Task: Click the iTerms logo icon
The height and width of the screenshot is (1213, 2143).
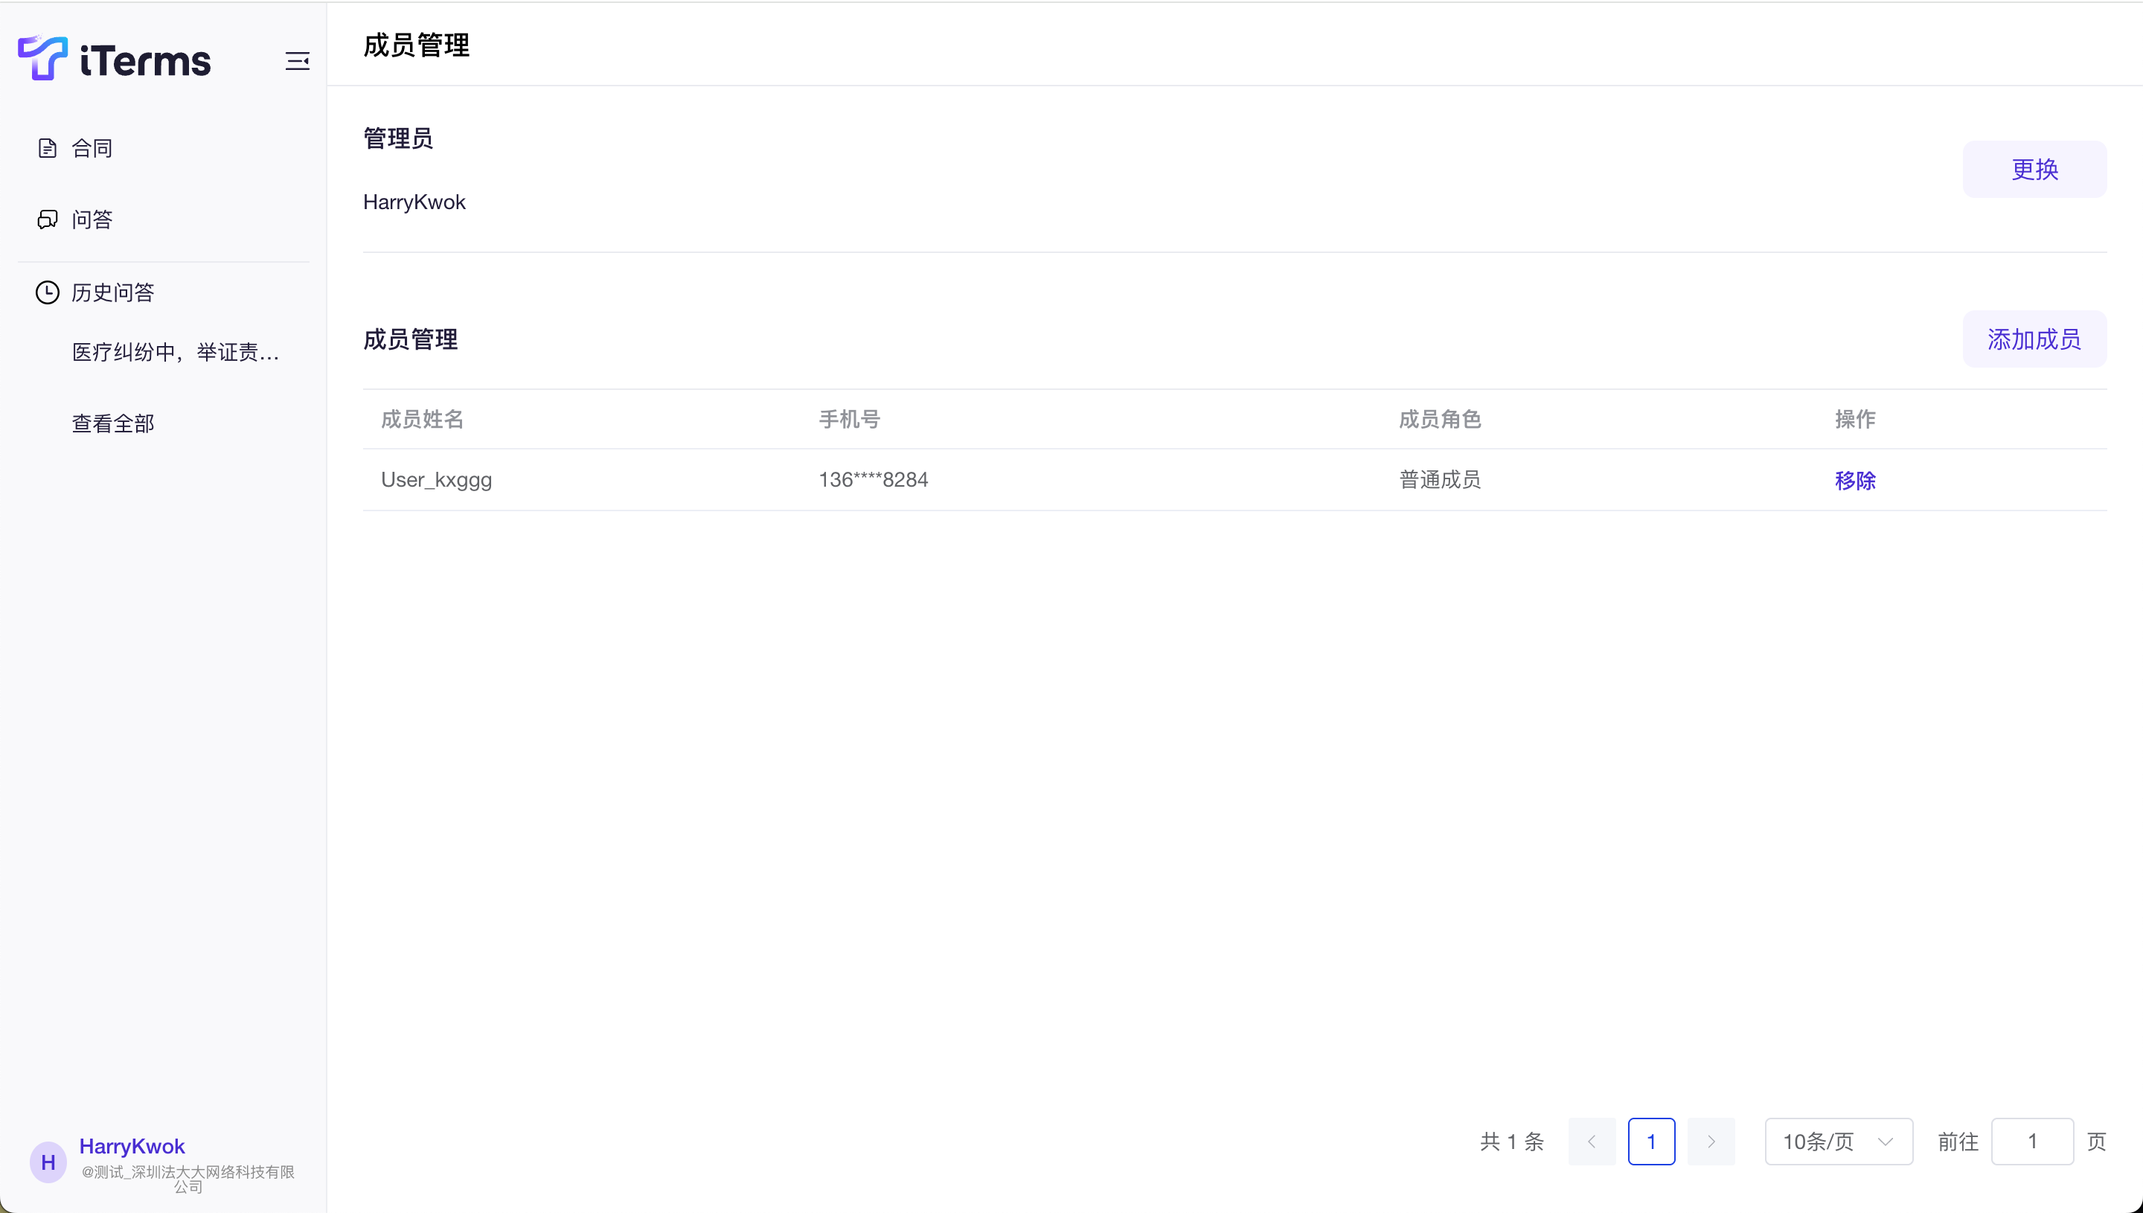Action: [42, 58]
